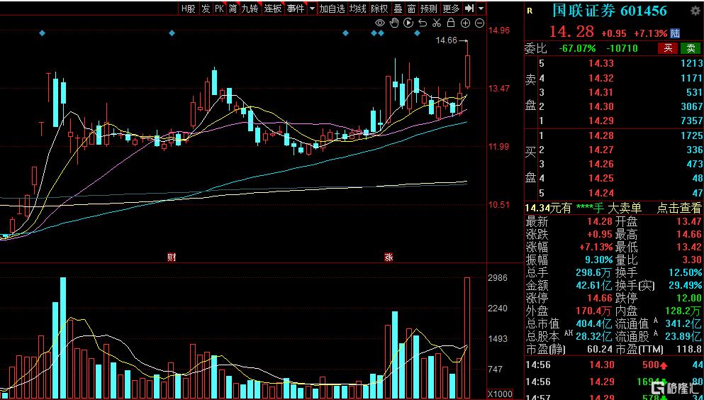
Task: Click the 加自选 button
Action: [332, 8]
